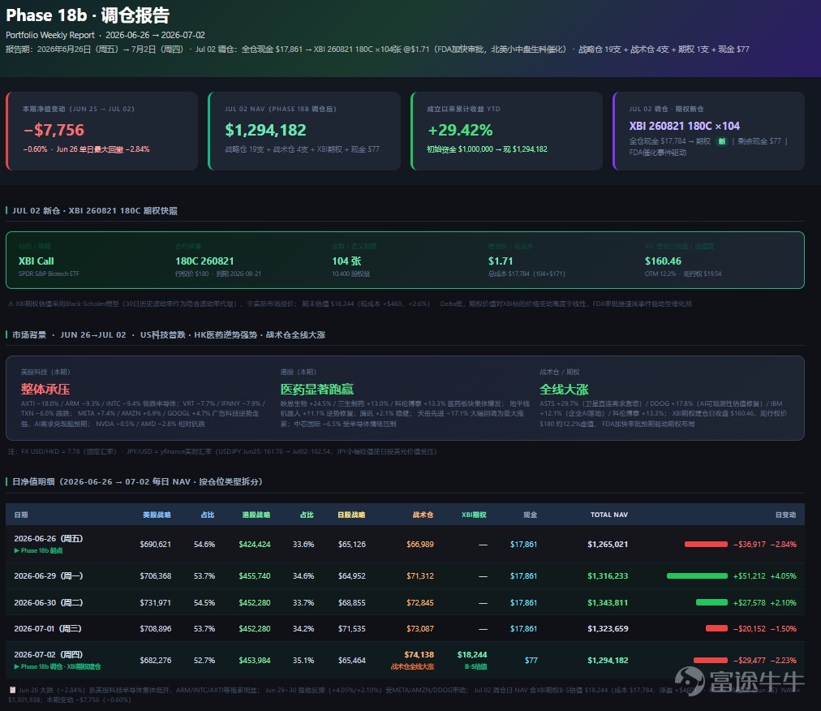Click the green bar in the 2026-06-30 row
This screenshot has width=821, height=711.
click(x=711, y=602)
